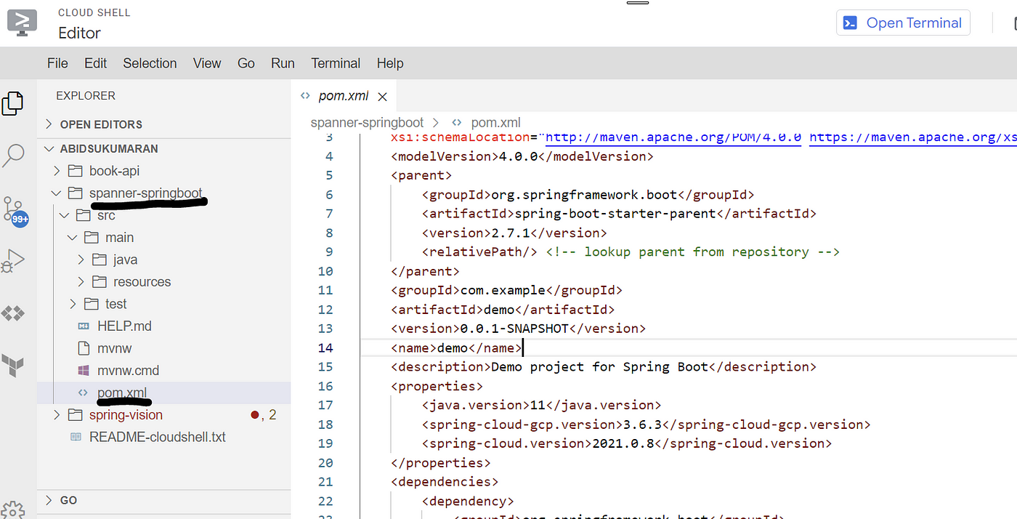Click the java.version 11 line
This screenshot has height=519, width=1017.
pos(542,405)
